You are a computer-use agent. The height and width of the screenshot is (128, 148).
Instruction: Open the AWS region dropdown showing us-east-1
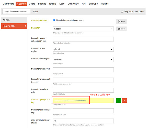point(83,59)
